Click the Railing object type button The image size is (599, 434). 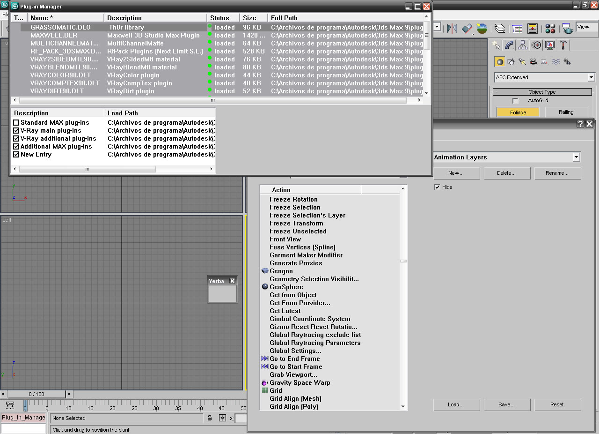(566, 112)
